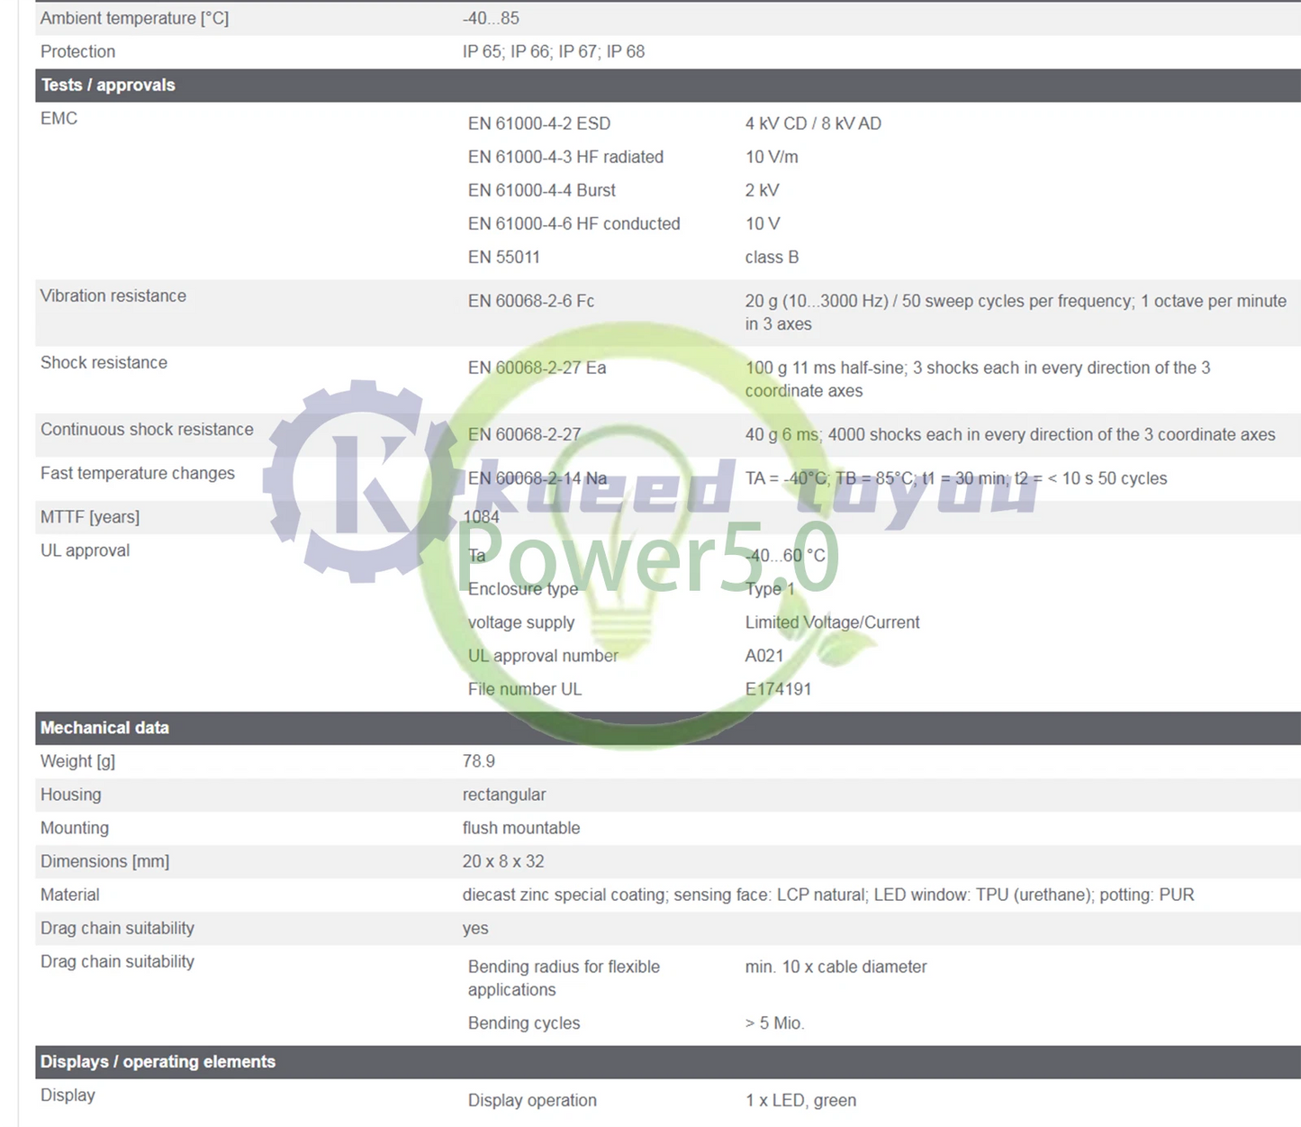Select the EN 61000-4-2 ESD standard

pos(539,123)
